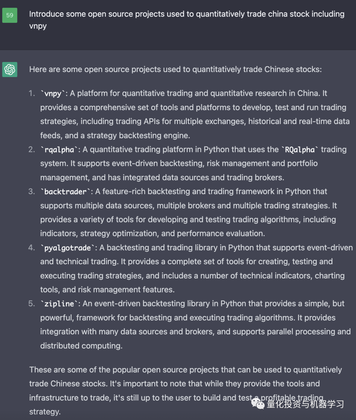This screenshot has height=420, width=356.
Task: Click the "Here are some open source projects" sentence
Action: click(175, 69)
